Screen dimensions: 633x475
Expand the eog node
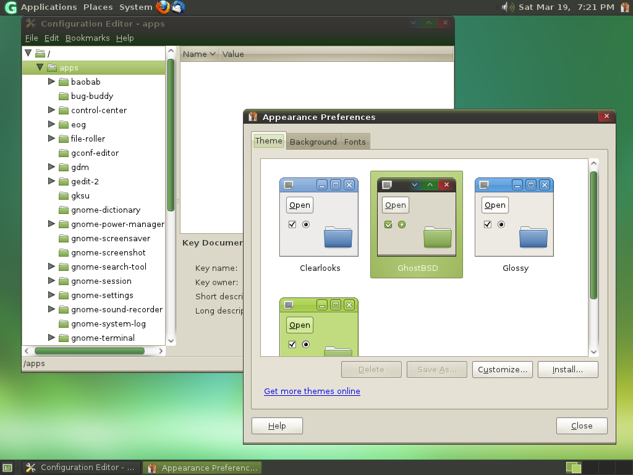pos(51,124)
